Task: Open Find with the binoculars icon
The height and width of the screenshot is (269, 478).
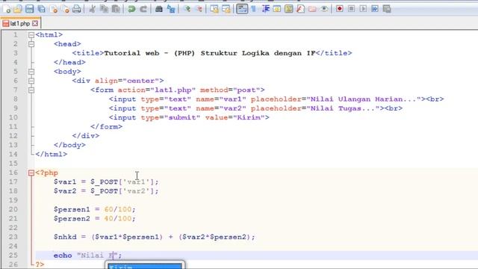Action: tap(159, 9)
